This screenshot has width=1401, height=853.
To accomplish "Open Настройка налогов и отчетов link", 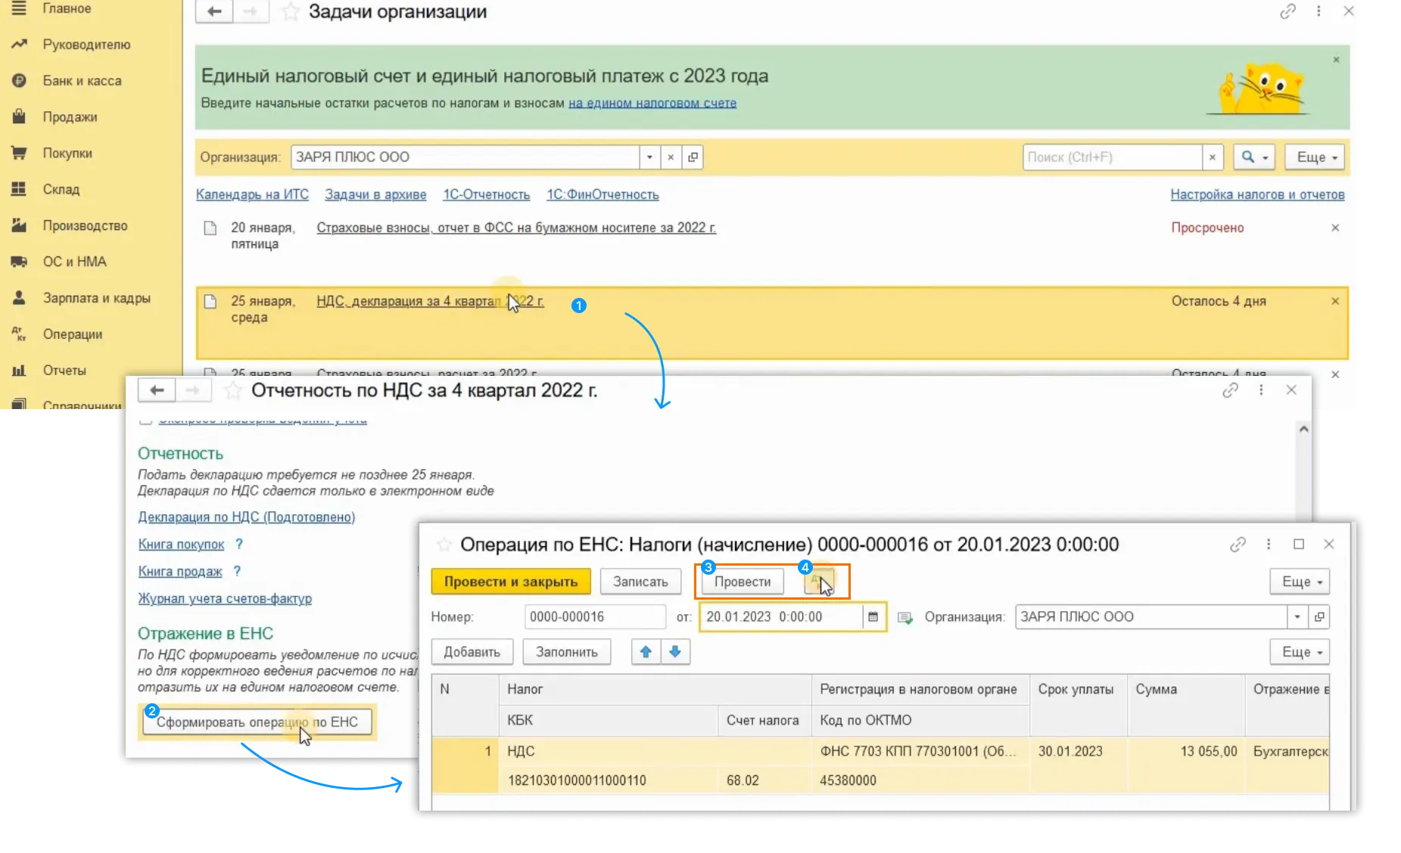I will coord(1257,194).
